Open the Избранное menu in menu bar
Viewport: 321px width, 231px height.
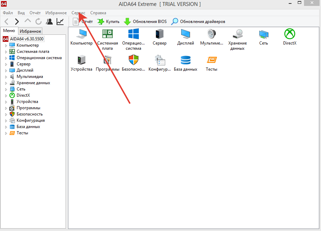(56, 13)
